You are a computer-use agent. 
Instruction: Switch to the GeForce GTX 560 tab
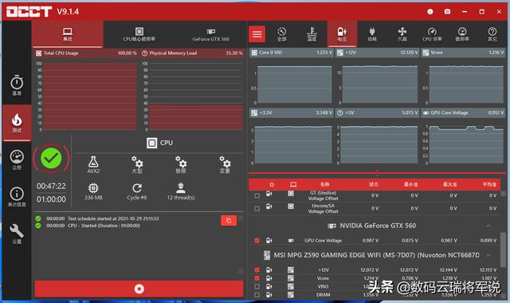[x=210, y=33]
